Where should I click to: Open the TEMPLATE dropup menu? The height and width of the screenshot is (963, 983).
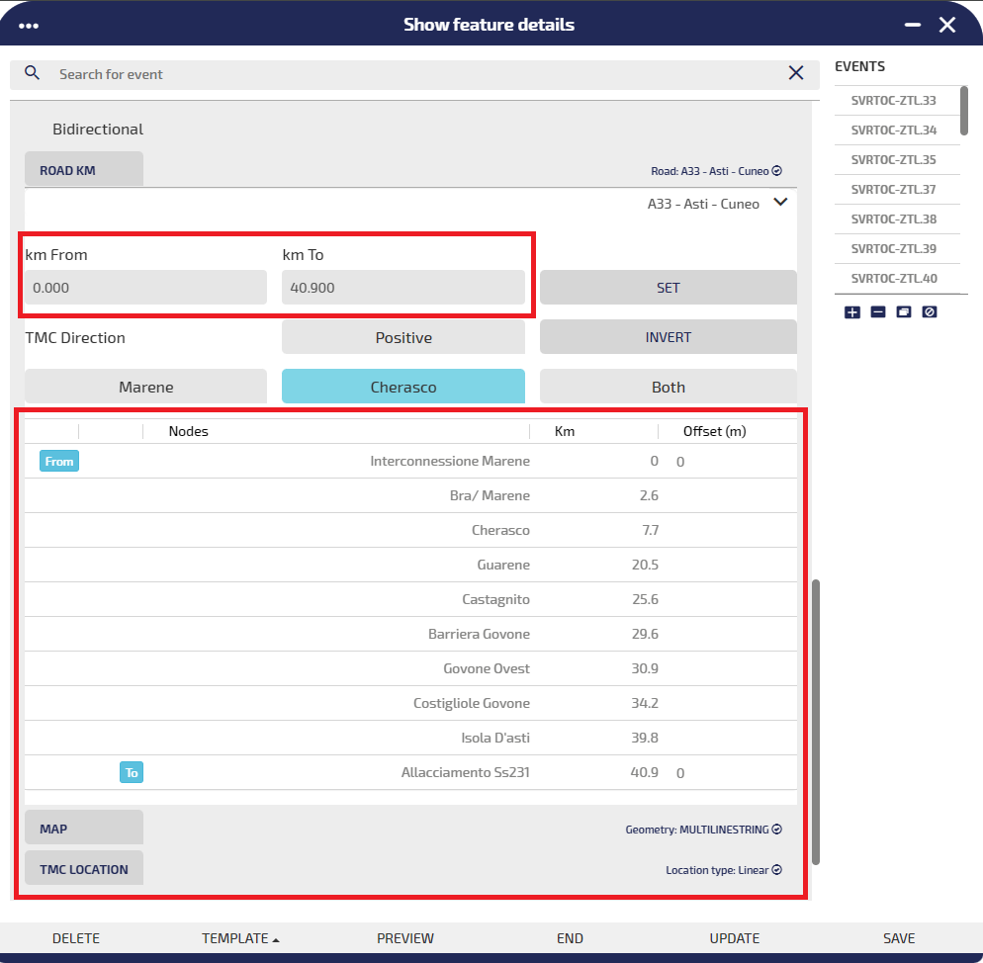coord(240,938)
